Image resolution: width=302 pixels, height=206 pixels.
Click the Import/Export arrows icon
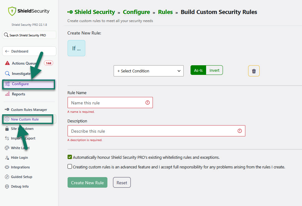point(7,138)
